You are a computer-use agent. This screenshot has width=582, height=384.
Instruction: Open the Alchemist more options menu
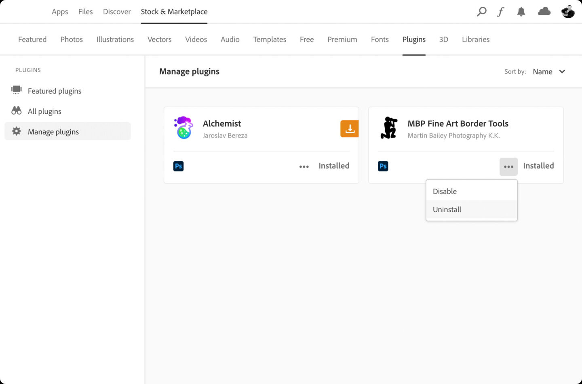pos(304,167)
